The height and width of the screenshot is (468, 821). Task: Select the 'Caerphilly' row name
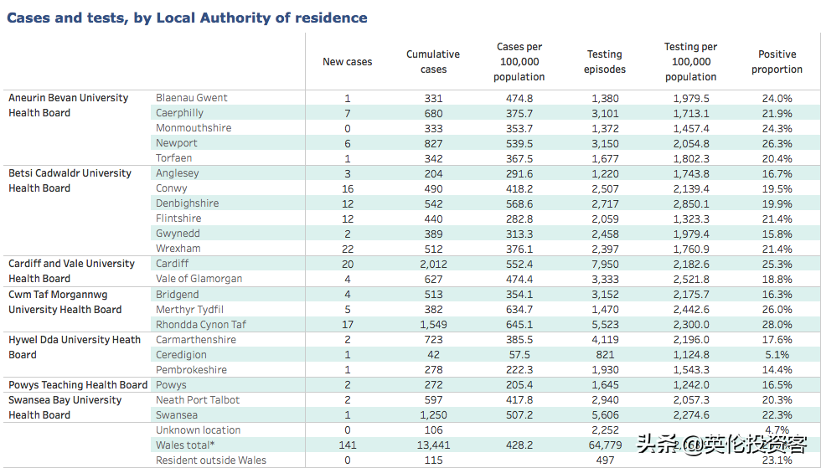pos(179,113)
